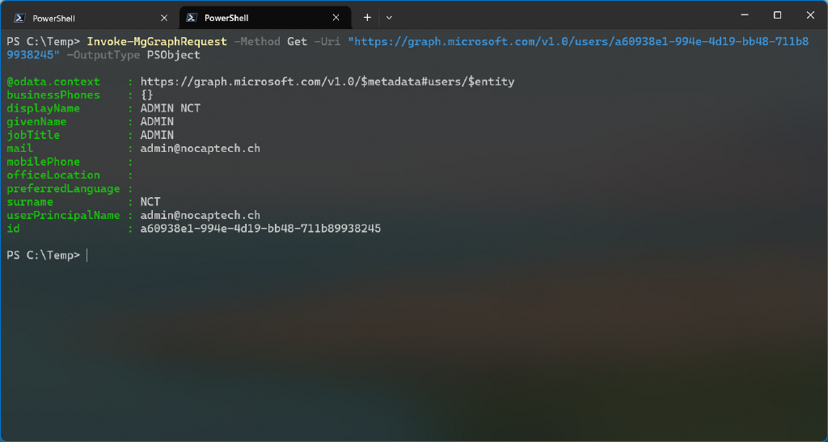This screenshot has width=828, height=442.
Task: Open a new tab with the plus button
Action: (367, 17)
